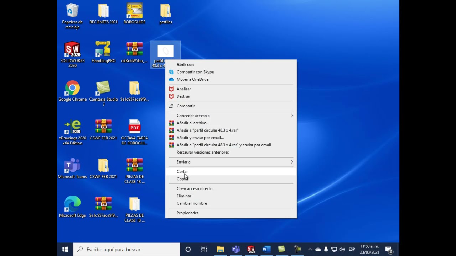Viewport: 456px width, 256px height.
Task: Choose Cambiar nombre option
Action: coord(231,203)
